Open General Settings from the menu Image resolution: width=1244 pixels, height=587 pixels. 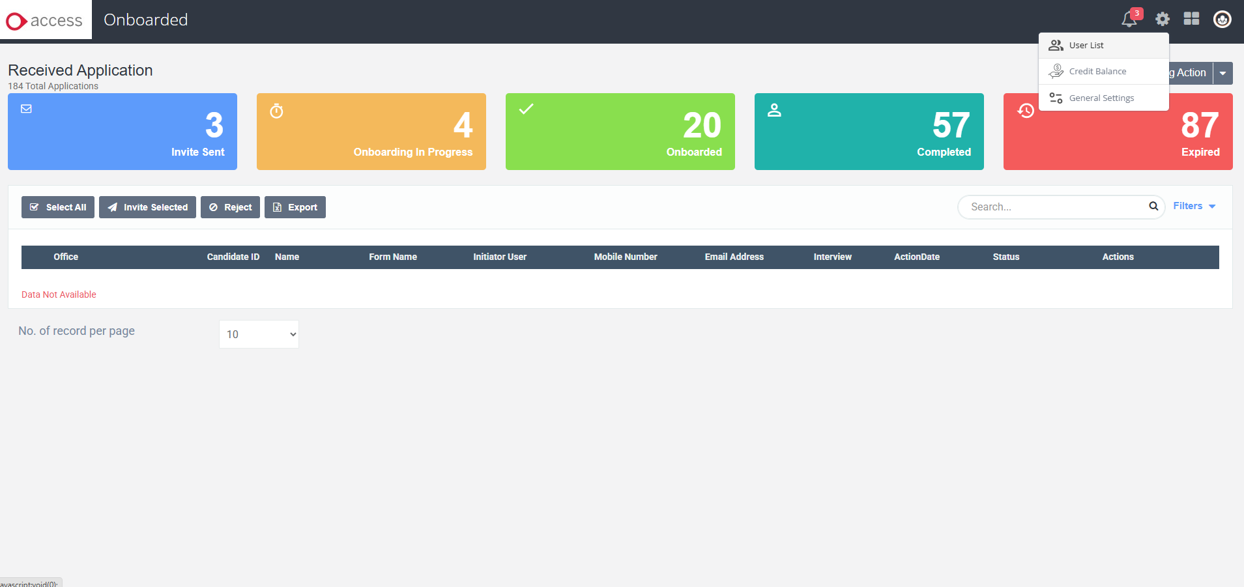[x=1101, y=98]
